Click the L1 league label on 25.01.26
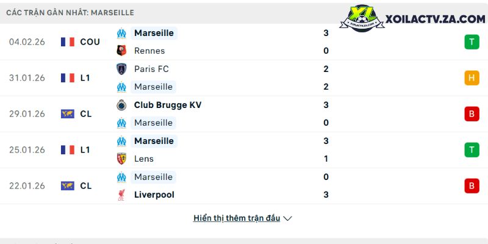Screen dimensions: 488x244 tap(86, 150)
